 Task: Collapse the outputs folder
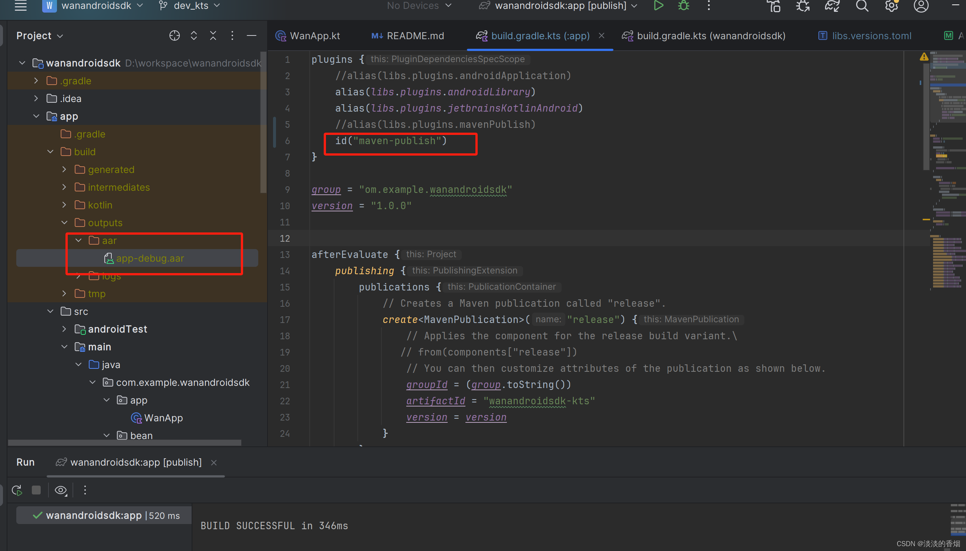point(64,223)
